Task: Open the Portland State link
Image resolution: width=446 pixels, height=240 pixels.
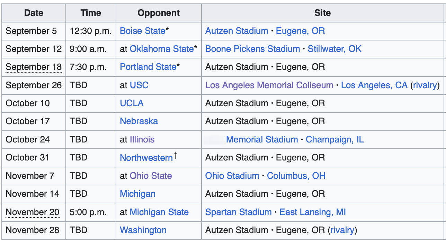Action: coord(148,67)
